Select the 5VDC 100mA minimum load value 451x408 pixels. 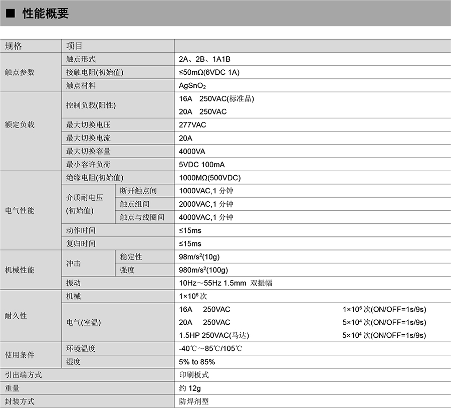click(202, 165)
